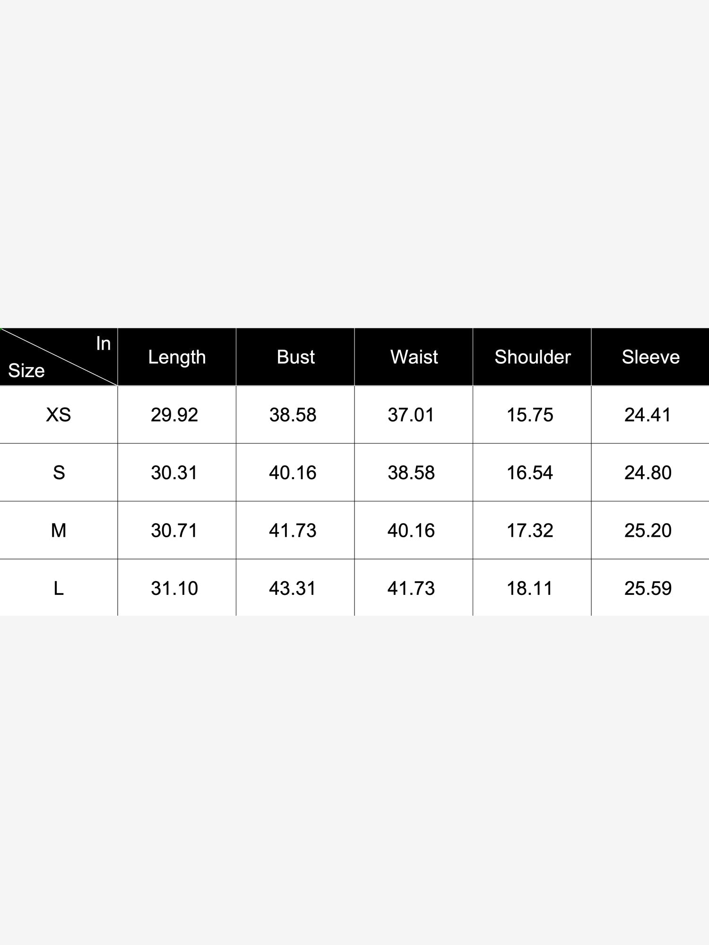The image size is (709, 945).
Task: Select the Shoulder column header
Action: [x=532, y=357]
